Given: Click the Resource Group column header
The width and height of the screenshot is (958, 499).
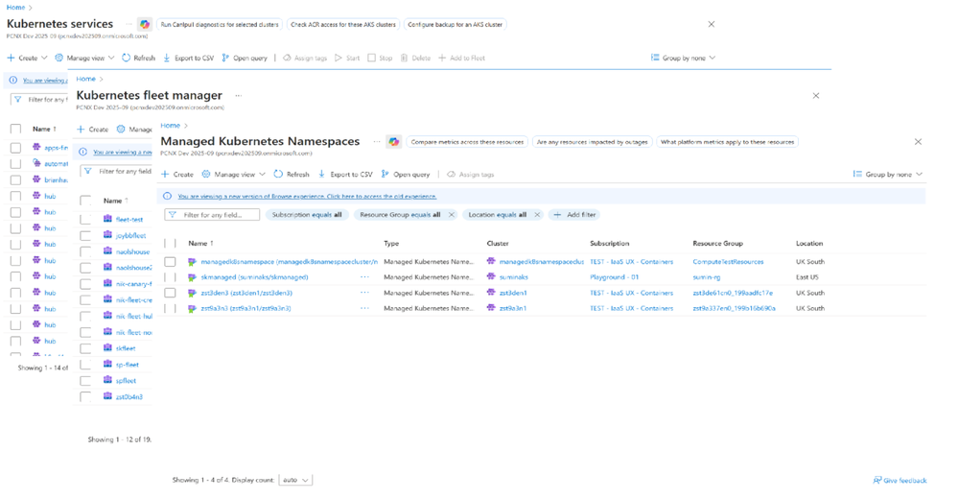Looking at the screenshot, I should pos(717,244).
